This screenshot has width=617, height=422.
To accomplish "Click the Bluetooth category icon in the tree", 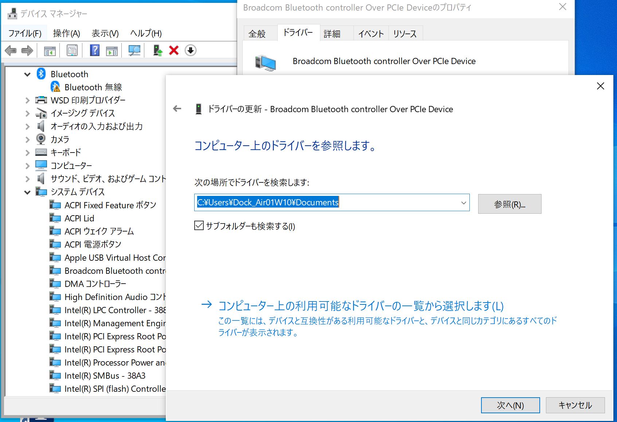I will tap(41, 74).
